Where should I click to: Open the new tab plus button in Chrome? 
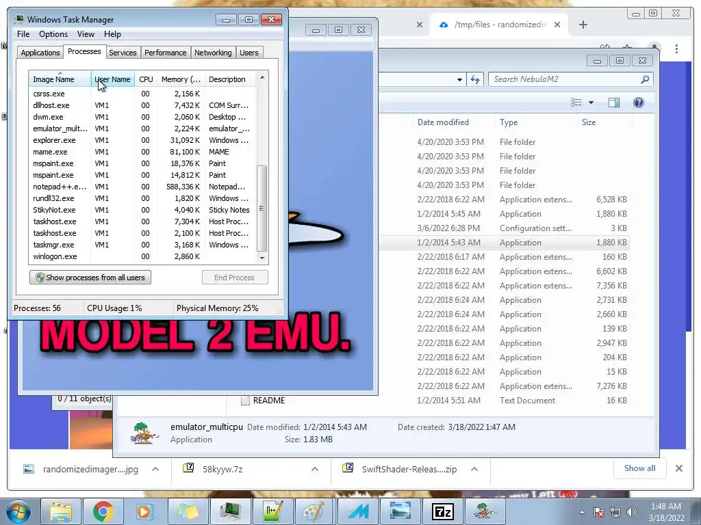pos(583,25)
